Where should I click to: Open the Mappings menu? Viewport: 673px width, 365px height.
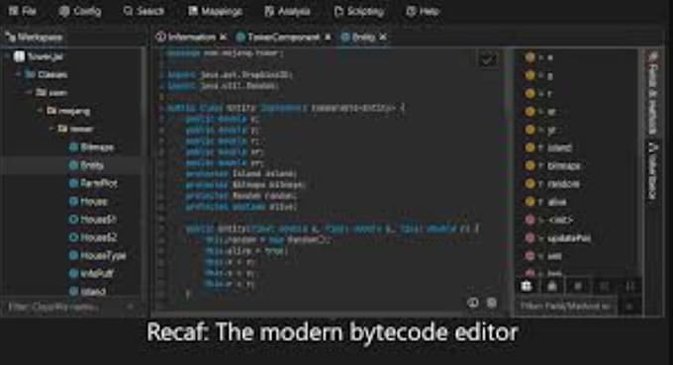coord(215,11)
